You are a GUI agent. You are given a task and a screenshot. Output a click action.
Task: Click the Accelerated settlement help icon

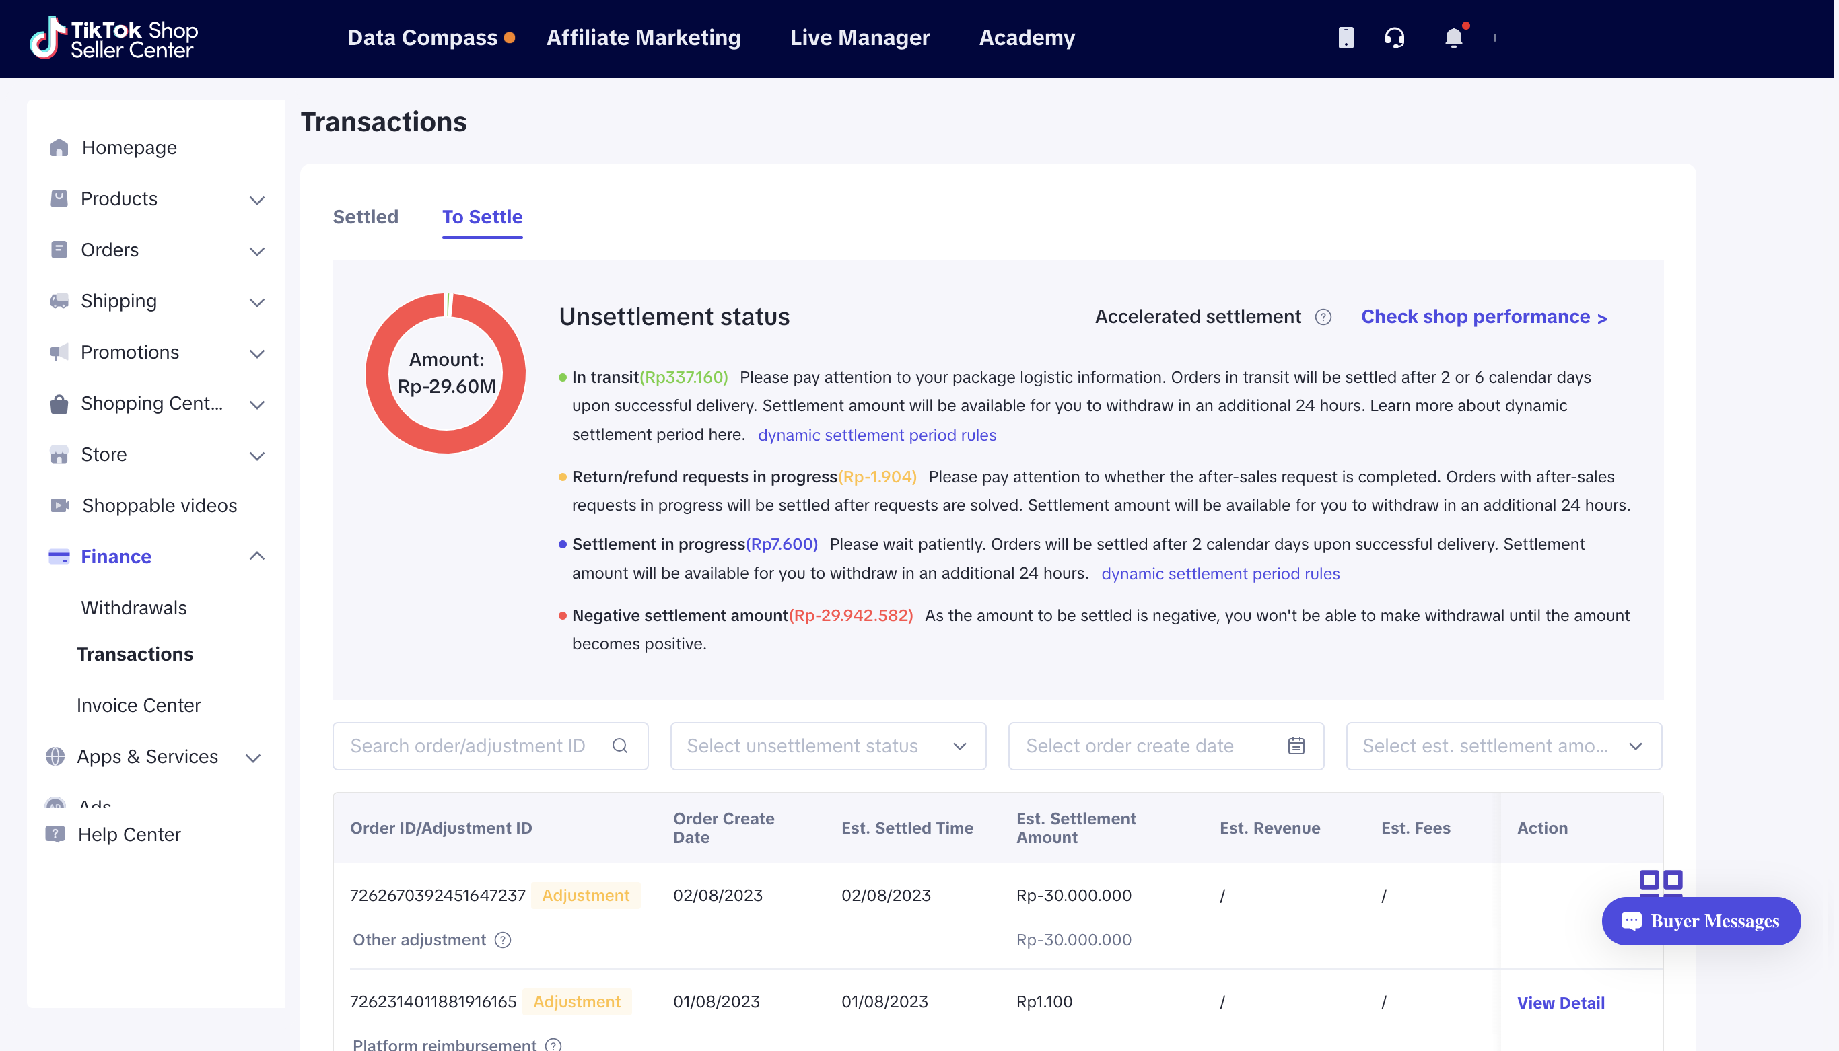(x=1323, y=318)
